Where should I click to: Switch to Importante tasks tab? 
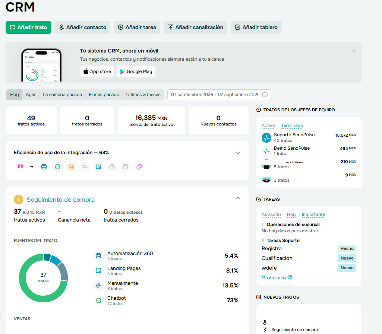click(313, 214)
